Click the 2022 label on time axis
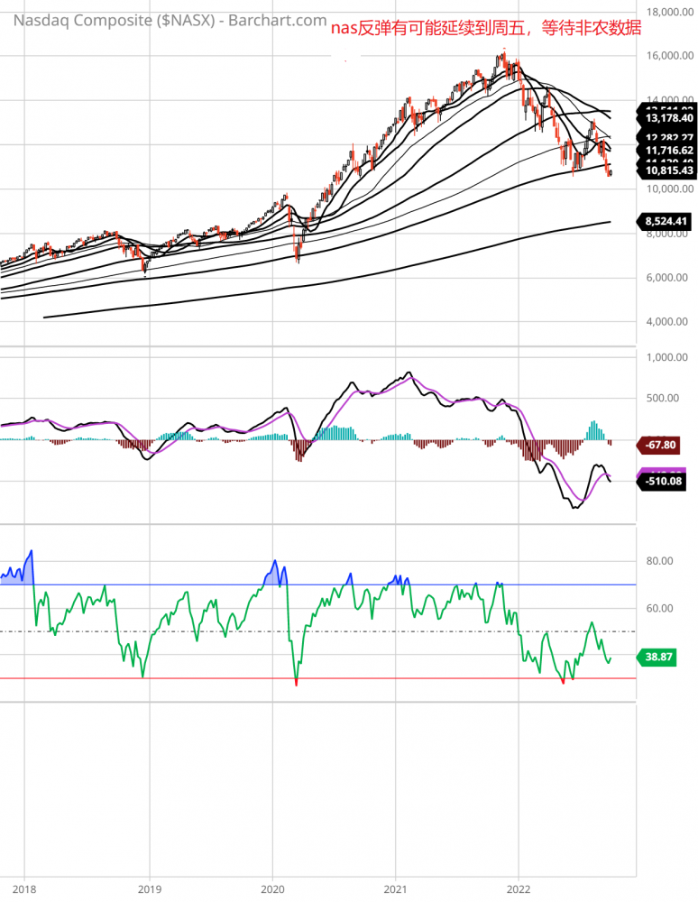This screenshot has width=698, height=902. click(x=519, y=887)
